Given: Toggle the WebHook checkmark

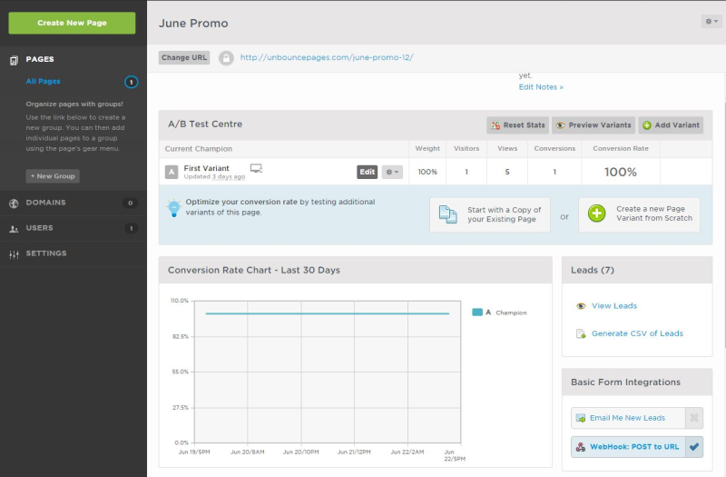Looking at the screenshot, I should (x=694, y=447).
